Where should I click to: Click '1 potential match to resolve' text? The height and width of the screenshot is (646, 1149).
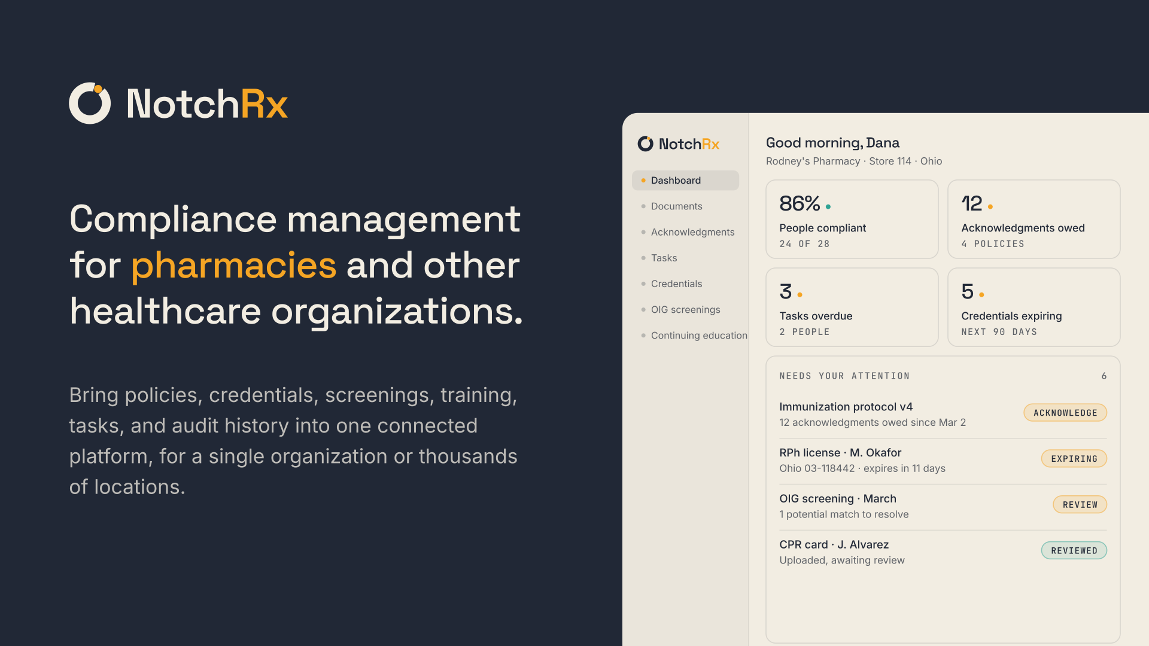pyautogui.click(x=844, y=514)
